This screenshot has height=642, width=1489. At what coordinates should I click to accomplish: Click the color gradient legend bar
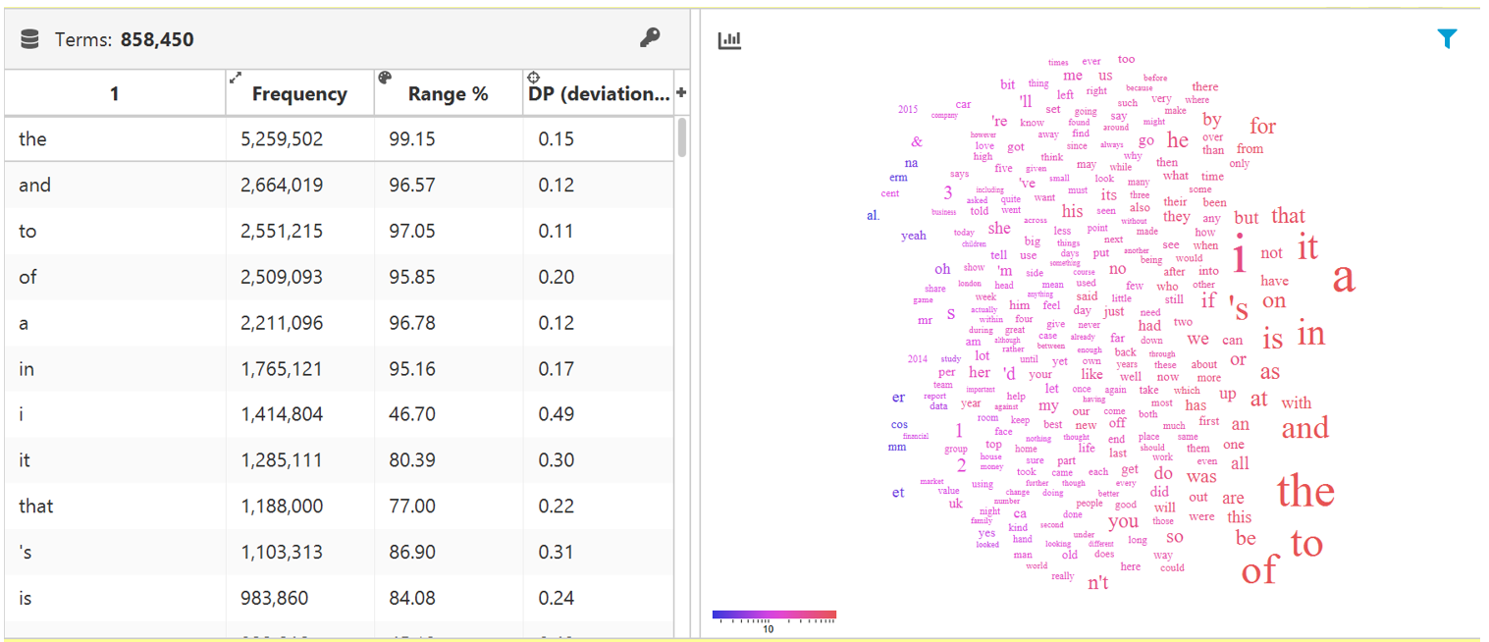point(774,615)
